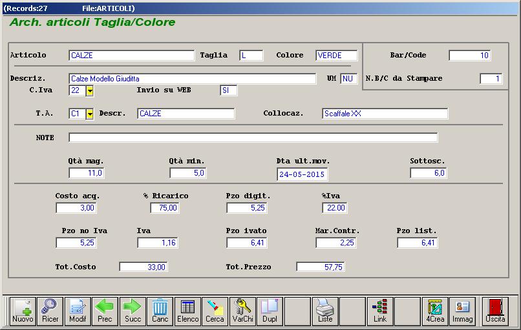
Task: Go to previous record with Prec arrow
Action: pos(105,311)
